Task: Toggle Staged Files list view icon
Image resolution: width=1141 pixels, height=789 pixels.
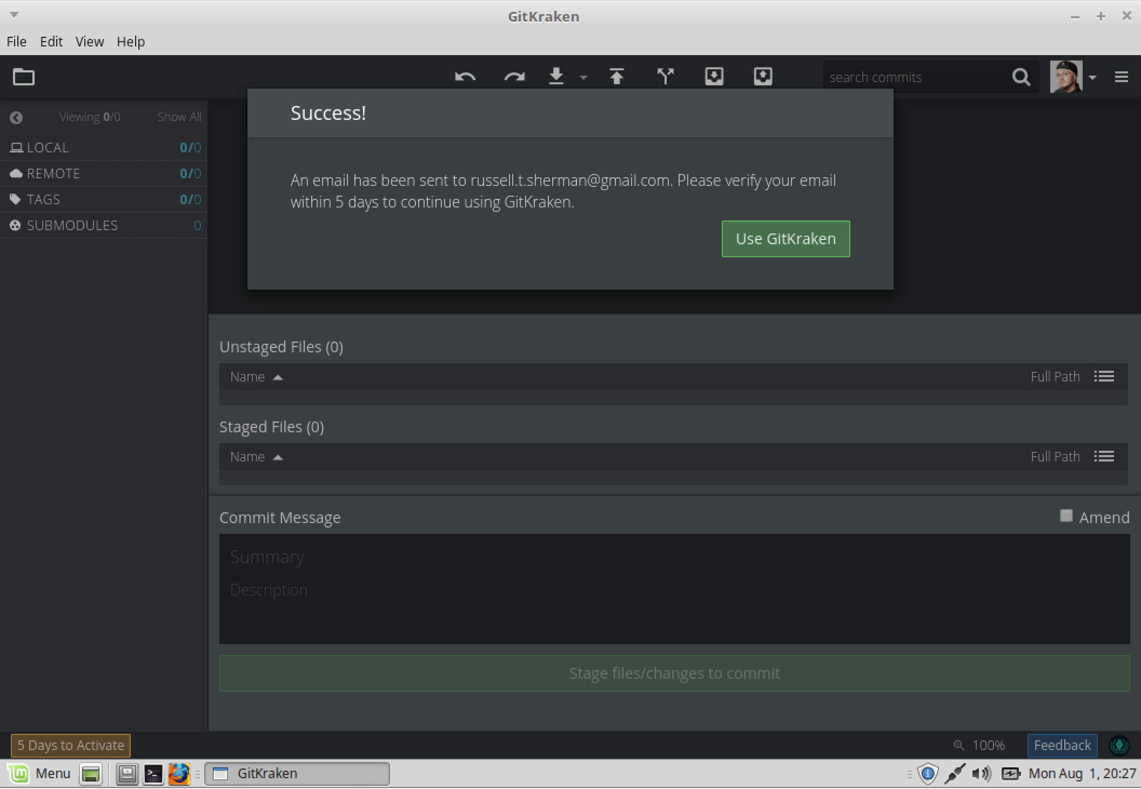Action: click(1104, 456)
